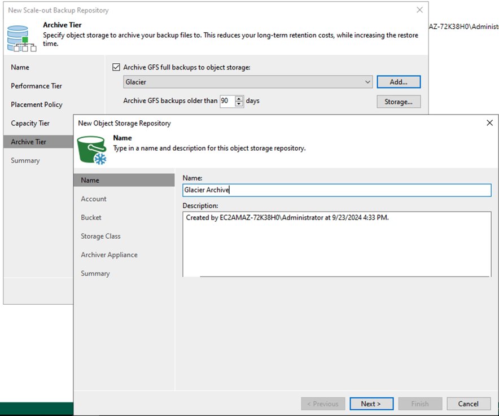The width and height of the screenshot is (499, 416).
Task: Select Capacity Tier step
Action: pyautogui.click(x=30, y=123)
